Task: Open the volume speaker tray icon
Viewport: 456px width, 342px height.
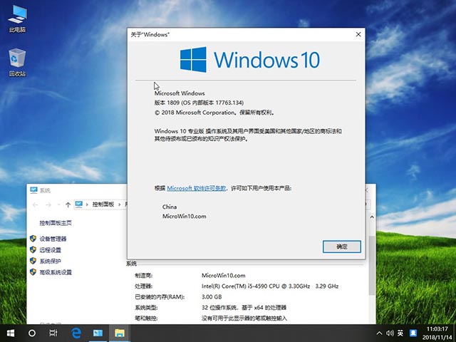Action: [390, 333]
